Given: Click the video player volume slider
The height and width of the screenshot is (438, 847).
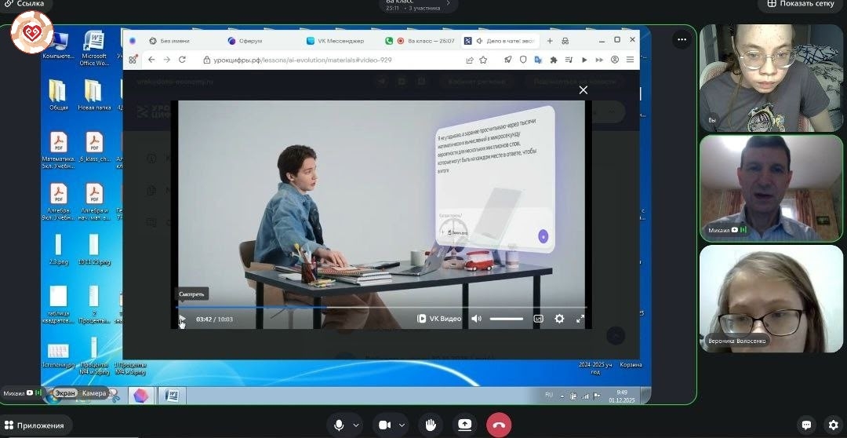Looking at the screenshot, I should pos(506,319).
